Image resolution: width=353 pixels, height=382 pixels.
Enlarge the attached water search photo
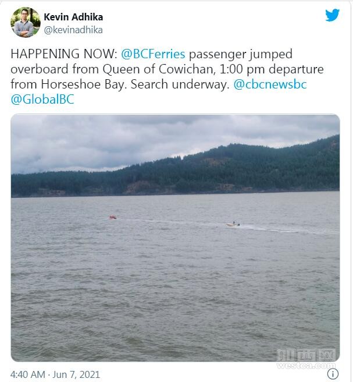(x=175, y=238)
